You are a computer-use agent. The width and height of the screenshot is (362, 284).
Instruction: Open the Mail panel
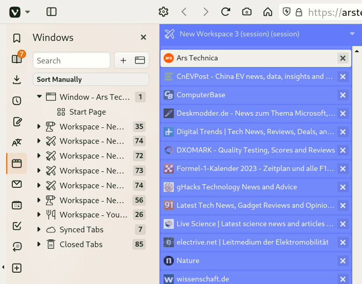17,184
